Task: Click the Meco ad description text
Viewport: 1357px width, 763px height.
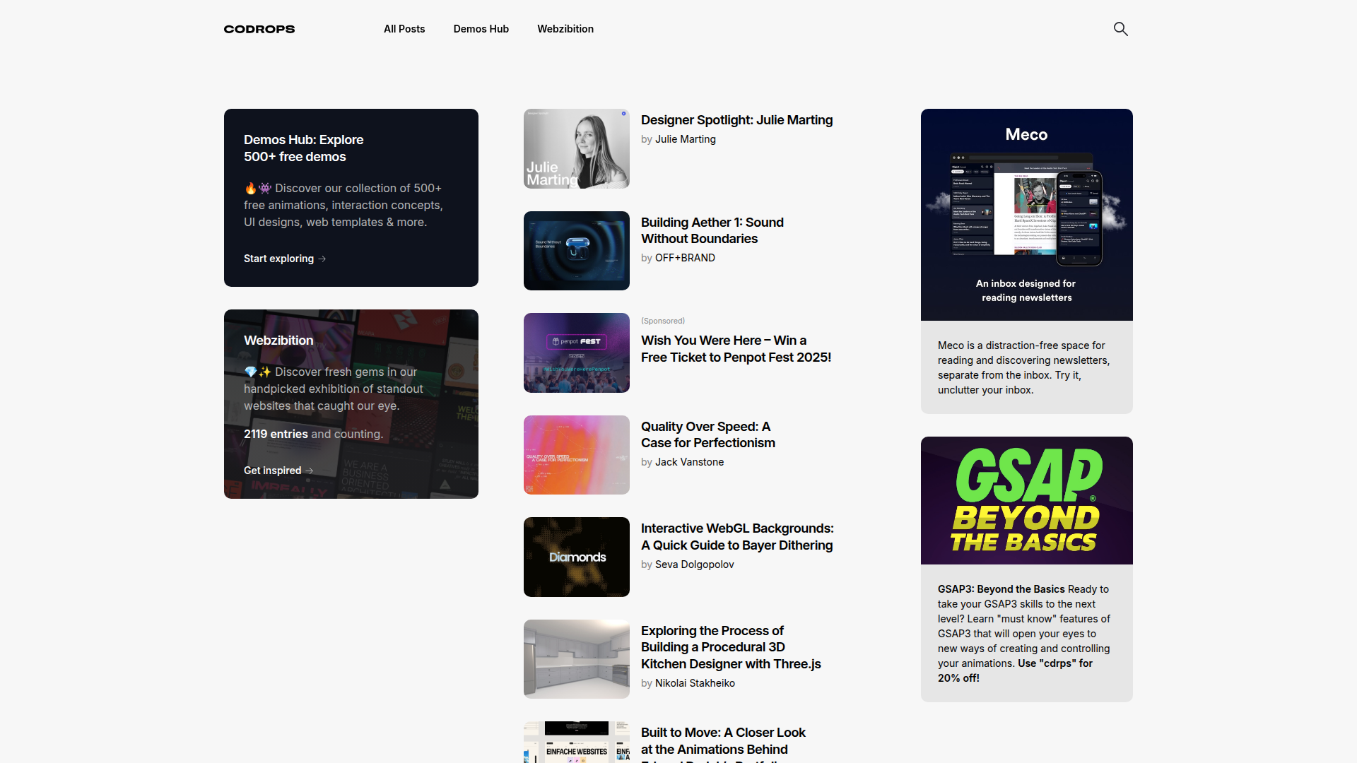Action: [x=1024, y=367]
